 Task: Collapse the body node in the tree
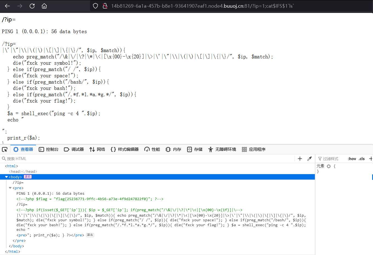(6, 177)
